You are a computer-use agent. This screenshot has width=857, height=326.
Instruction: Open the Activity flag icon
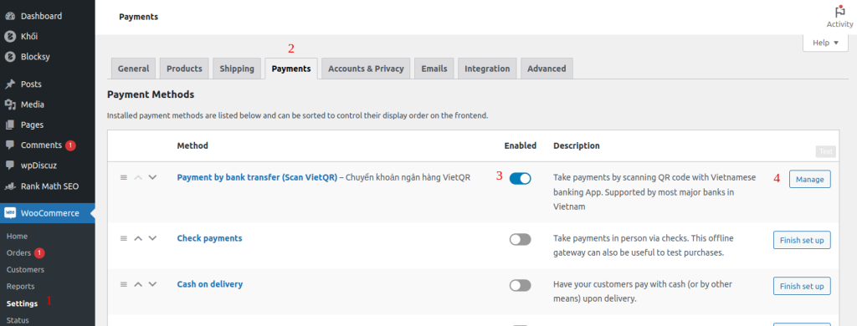pyautogui.click(x=839, y=12)
